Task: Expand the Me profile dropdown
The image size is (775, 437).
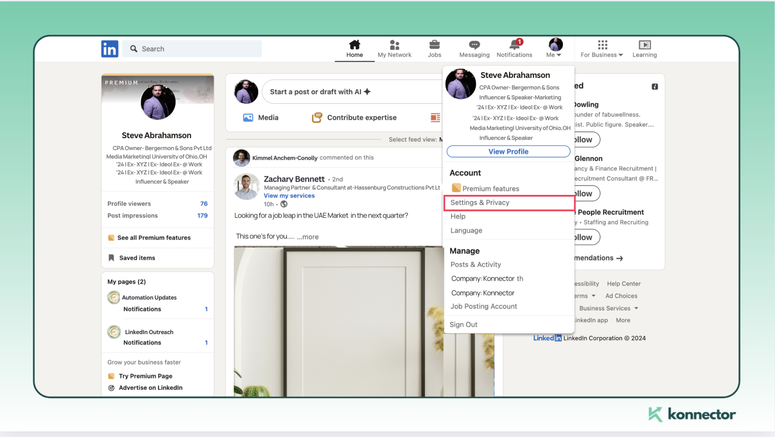Action: pyautogui.click(x=553, y=48)
